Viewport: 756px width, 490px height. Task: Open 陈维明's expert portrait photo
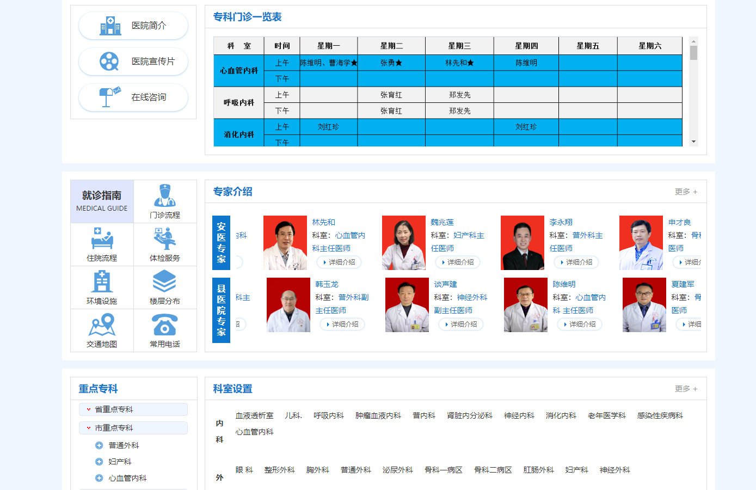(526, 305)
